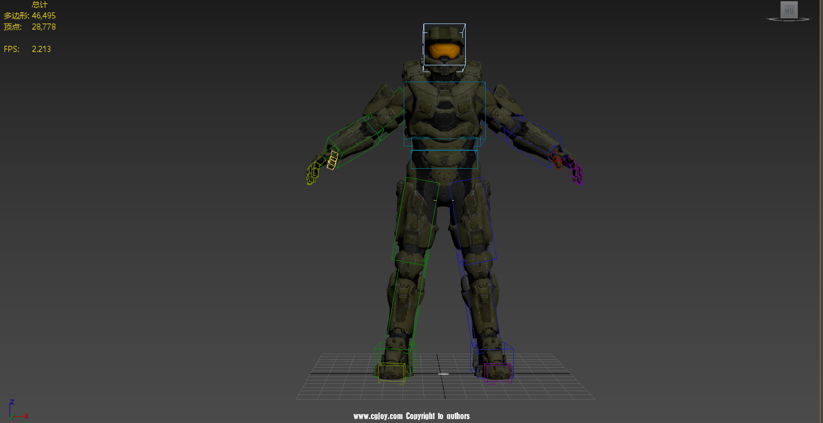Pick the red finger bones
This screenshot has width=823, height=423.
click(x=556, y=160)
